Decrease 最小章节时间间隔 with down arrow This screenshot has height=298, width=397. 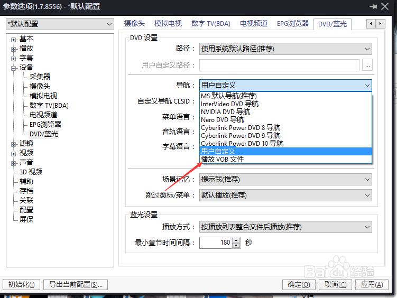coord(236,245)
